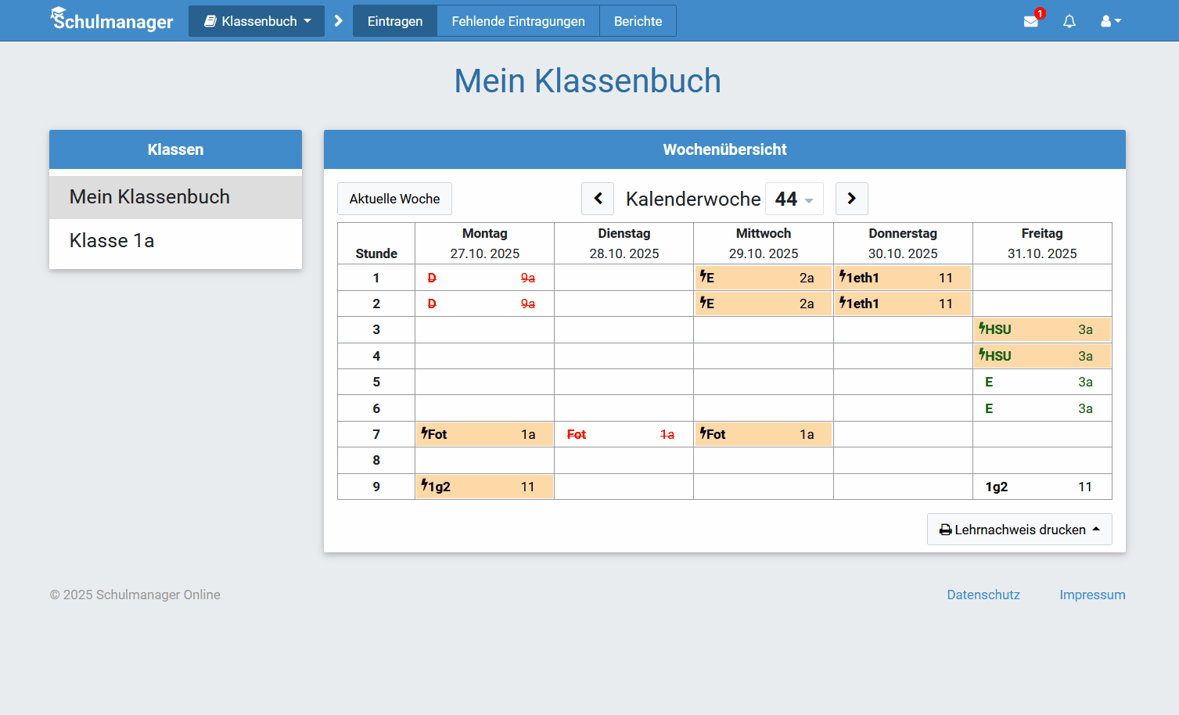Click the Aktuelle Woche button
The image size is (1179, 715).
point(394,199)
